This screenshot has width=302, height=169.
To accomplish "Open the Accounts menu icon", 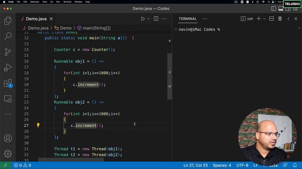I will point(8,138).
